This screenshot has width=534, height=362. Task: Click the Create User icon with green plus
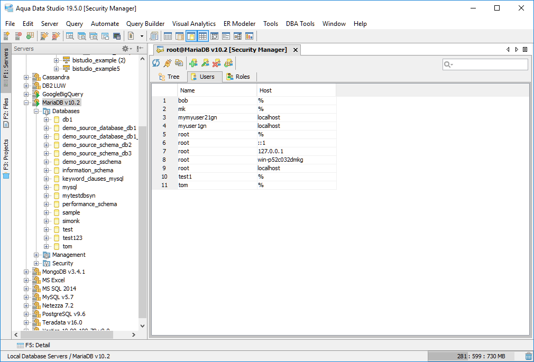pyautogui.click(x=193, y=63)
